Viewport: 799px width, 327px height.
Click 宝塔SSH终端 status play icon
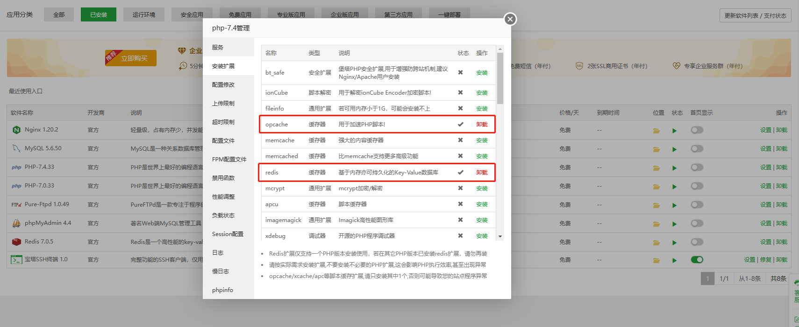point(675,260)
